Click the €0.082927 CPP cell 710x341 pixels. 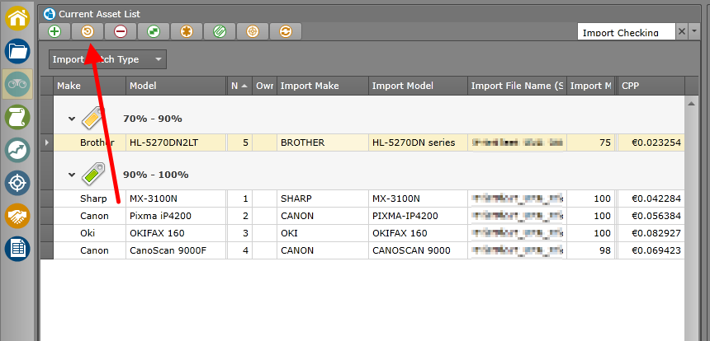coord(651,233)
